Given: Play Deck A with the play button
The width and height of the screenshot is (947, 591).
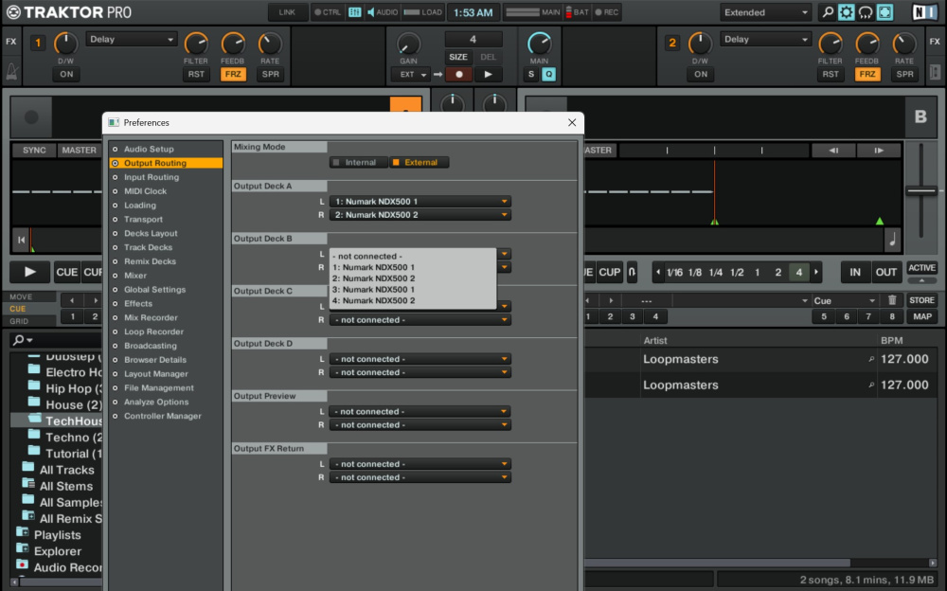Looking at the screenshot, I should click(29, 272).
